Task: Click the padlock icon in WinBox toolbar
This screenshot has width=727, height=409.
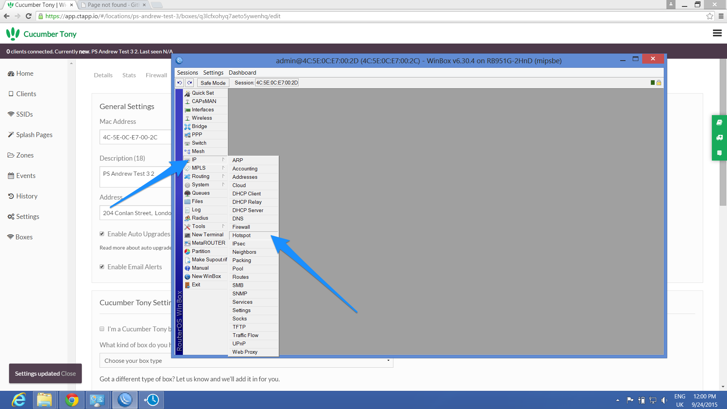Action: pyautogui.click(x=659, y=83)
